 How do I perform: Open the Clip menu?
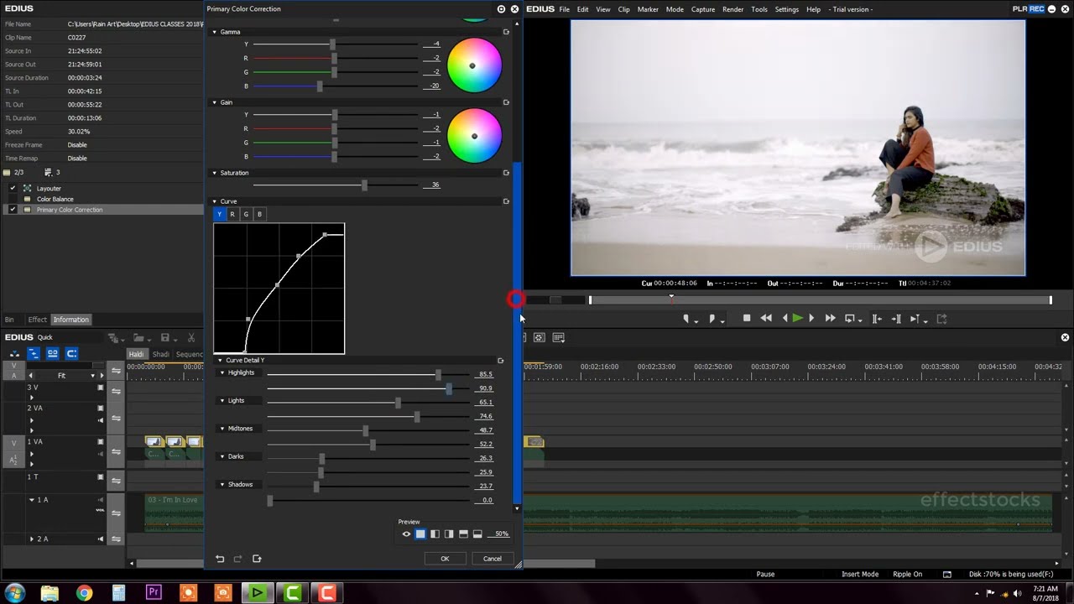623,9
